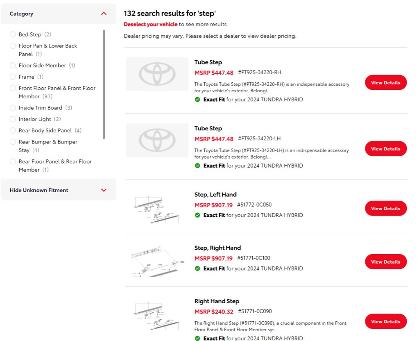Choose Rear Body Side Panel category

click(13, 130)
